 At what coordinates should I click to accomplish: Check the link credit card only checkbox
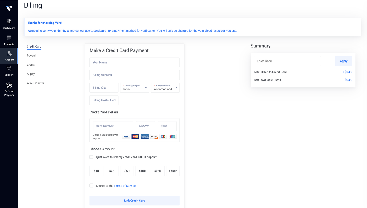[91, 157]
